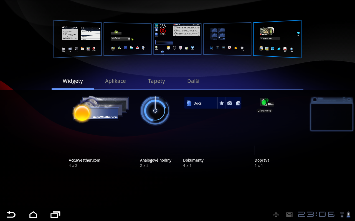The height and width of the screenshot is (221, 355).
Task: Open the Recent Apps switcher icon
Action: [55, 215]
